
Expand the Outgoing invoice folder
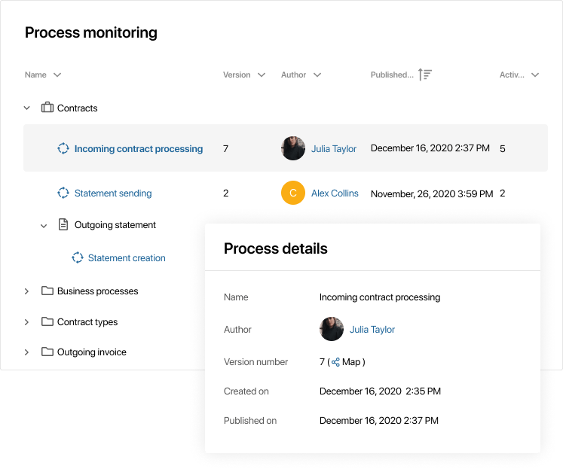click(26, 352)
